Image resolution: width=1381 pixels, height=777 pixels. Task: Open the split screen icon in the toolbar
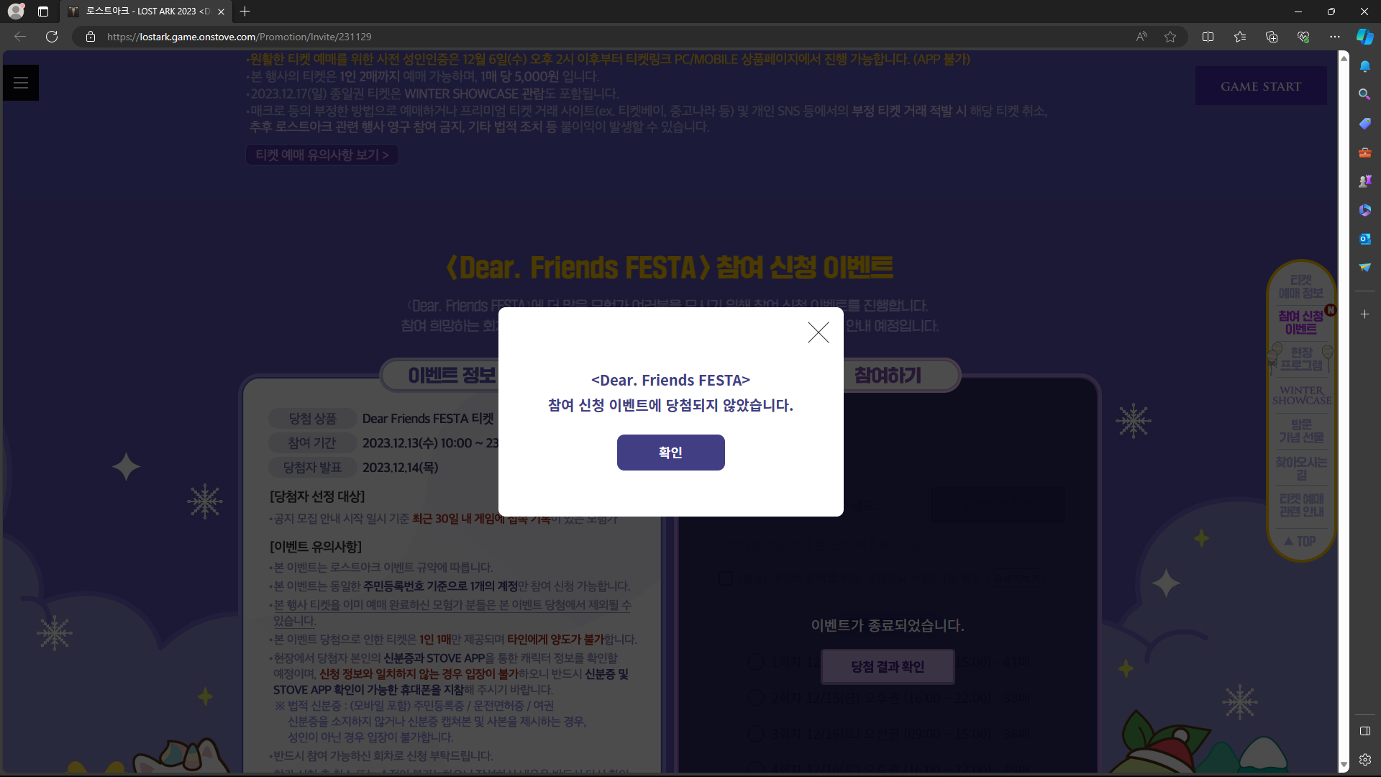pos(1208,37)
